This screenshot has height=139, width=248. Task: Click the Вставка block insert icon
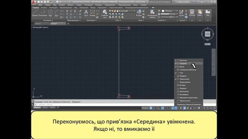click(139, 13)
